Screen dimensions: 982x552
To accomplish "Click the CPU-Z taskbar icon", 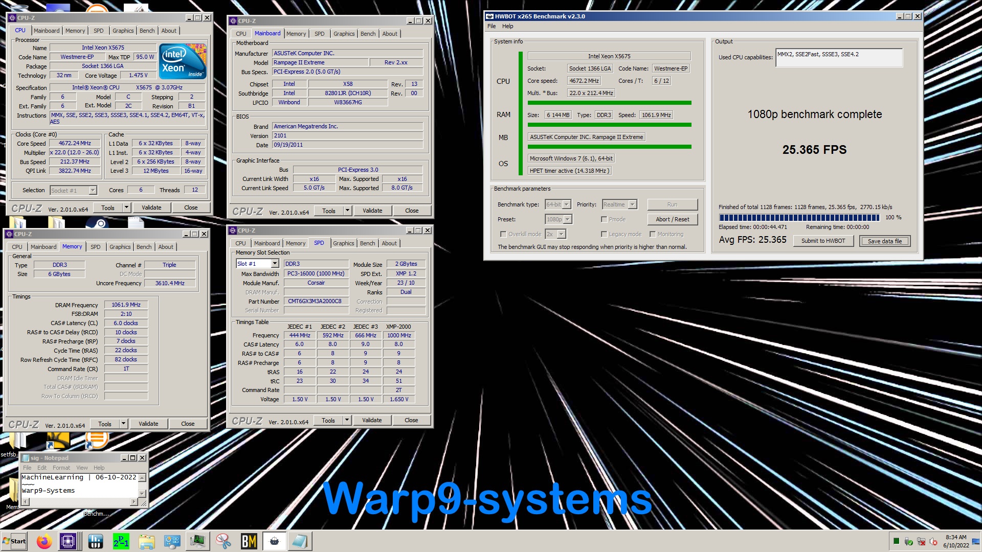I will pos(68,541).
